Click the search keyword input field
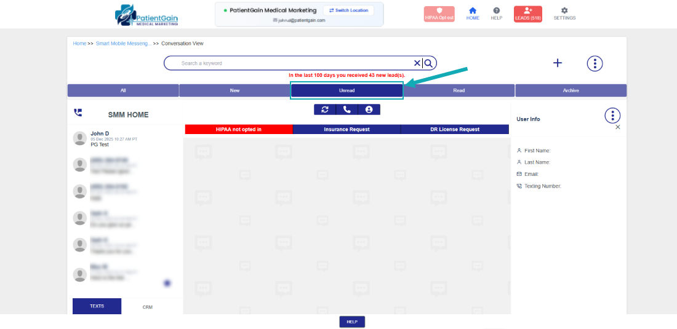Screen dimensions: 677x329 coord(295,63)
